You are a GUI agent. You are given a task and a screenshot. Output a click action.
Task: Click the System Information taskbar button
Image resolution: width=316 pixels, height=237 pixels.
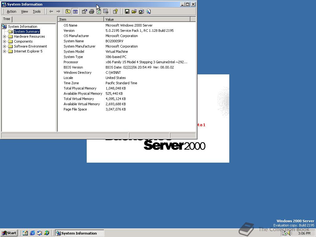point(79,233)
